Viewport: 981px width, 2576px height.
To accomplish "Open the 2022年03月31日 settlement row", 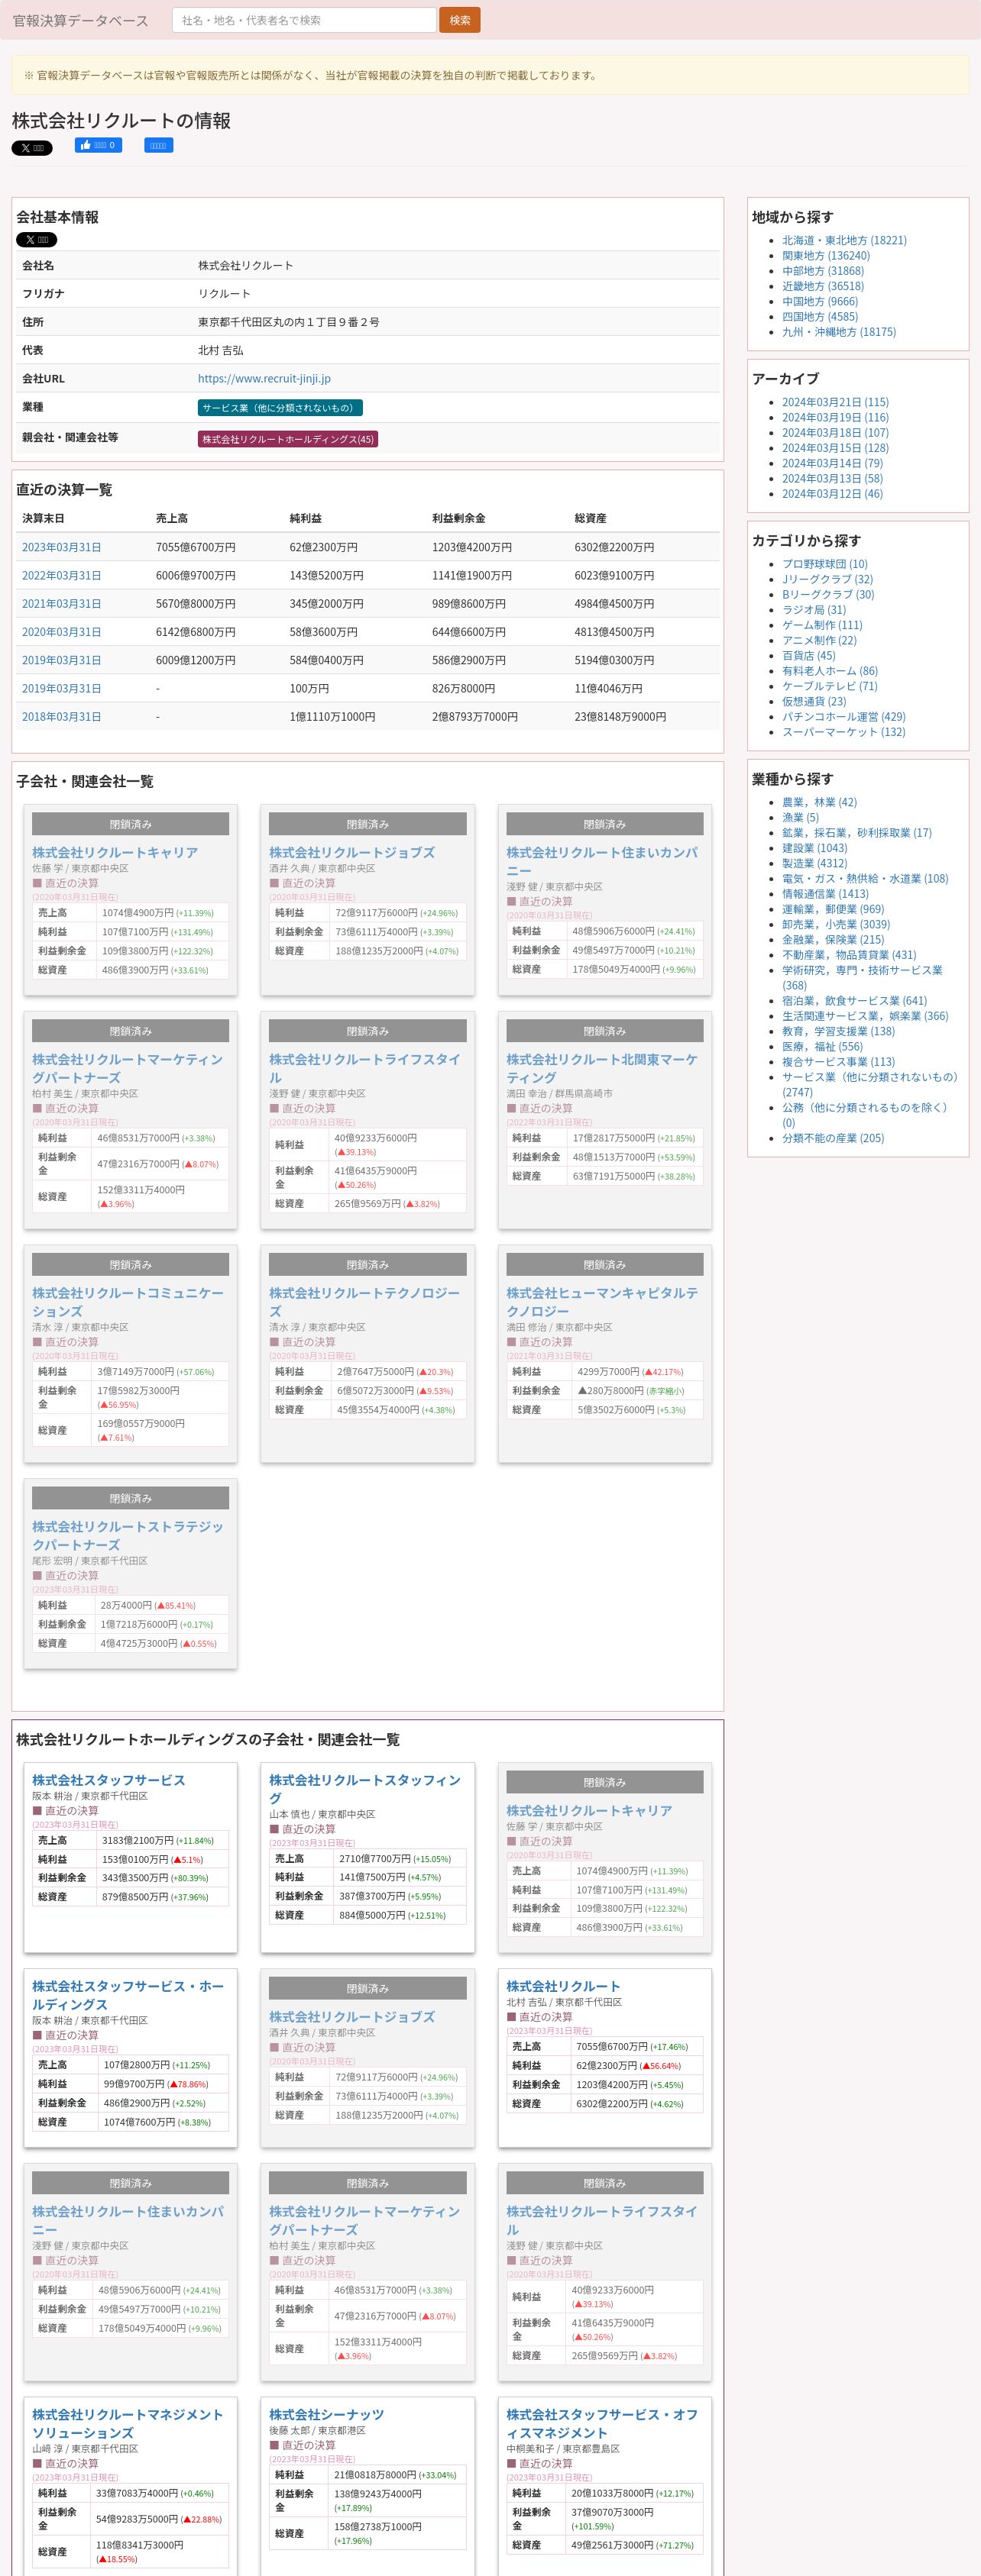I will click(x=61, y=575).
